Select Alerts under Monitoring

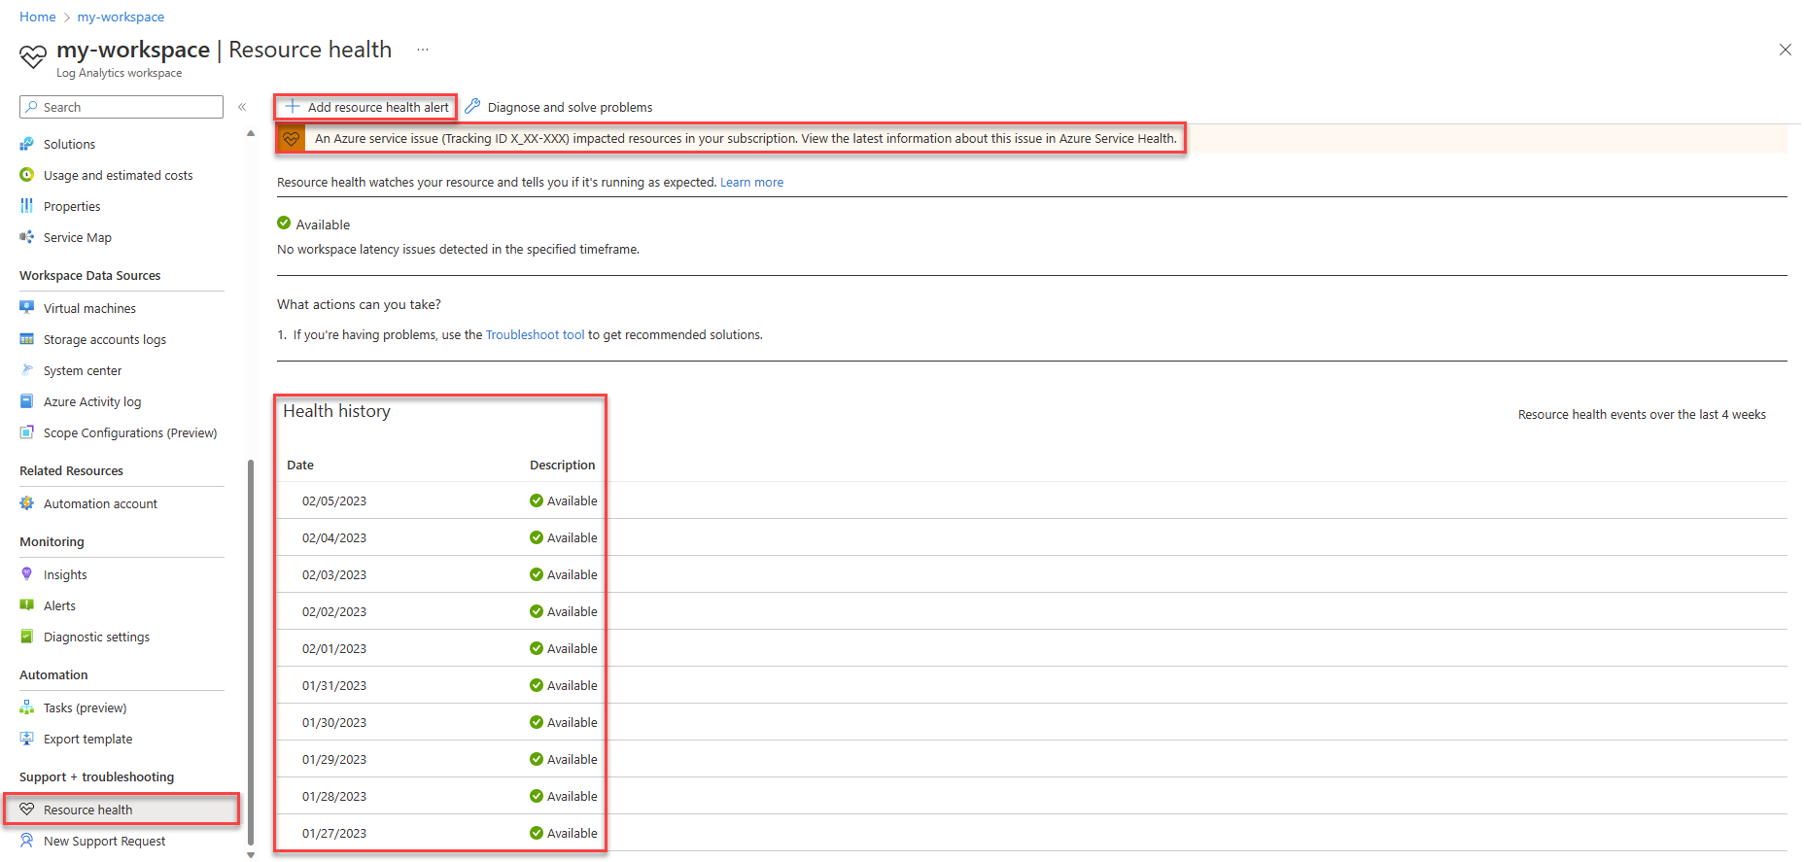tap(59, 605)
